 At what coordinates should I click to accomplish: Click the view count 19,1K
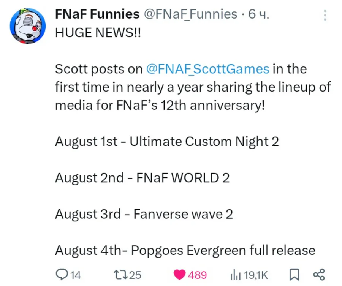pos(255,275)
